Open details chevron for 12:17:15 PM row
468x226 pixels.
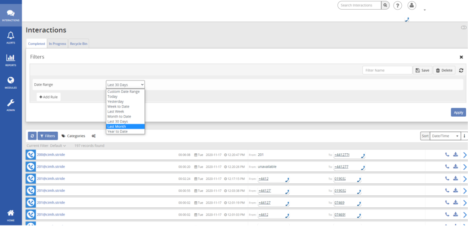(x=465, y=179)
